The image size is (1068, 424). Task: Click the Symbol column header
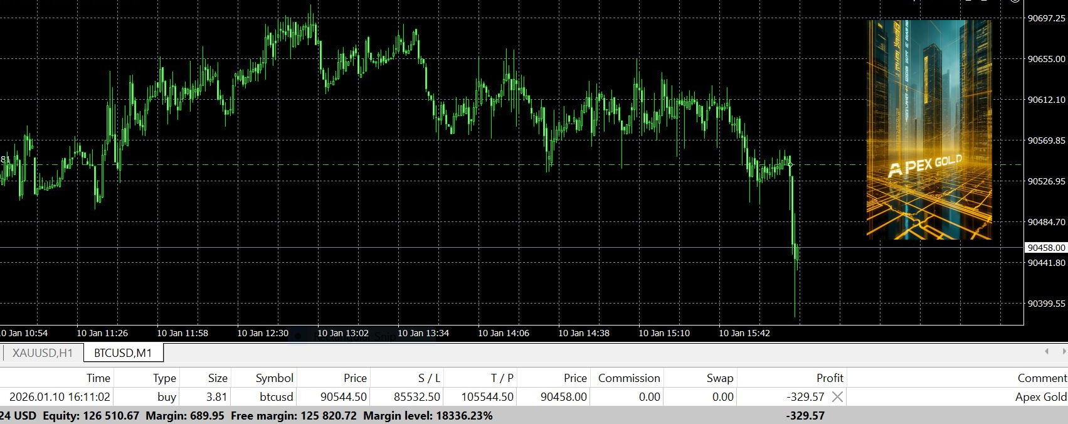274,378
